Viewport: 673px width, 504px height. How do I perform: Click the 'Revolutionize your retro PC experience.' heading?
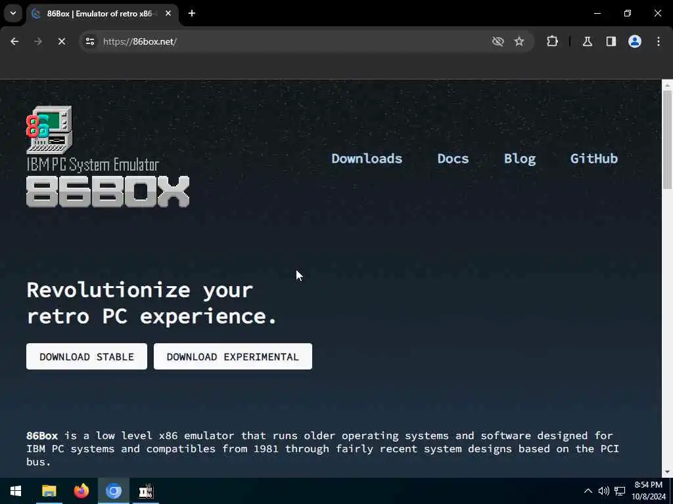tap(152, 303)
